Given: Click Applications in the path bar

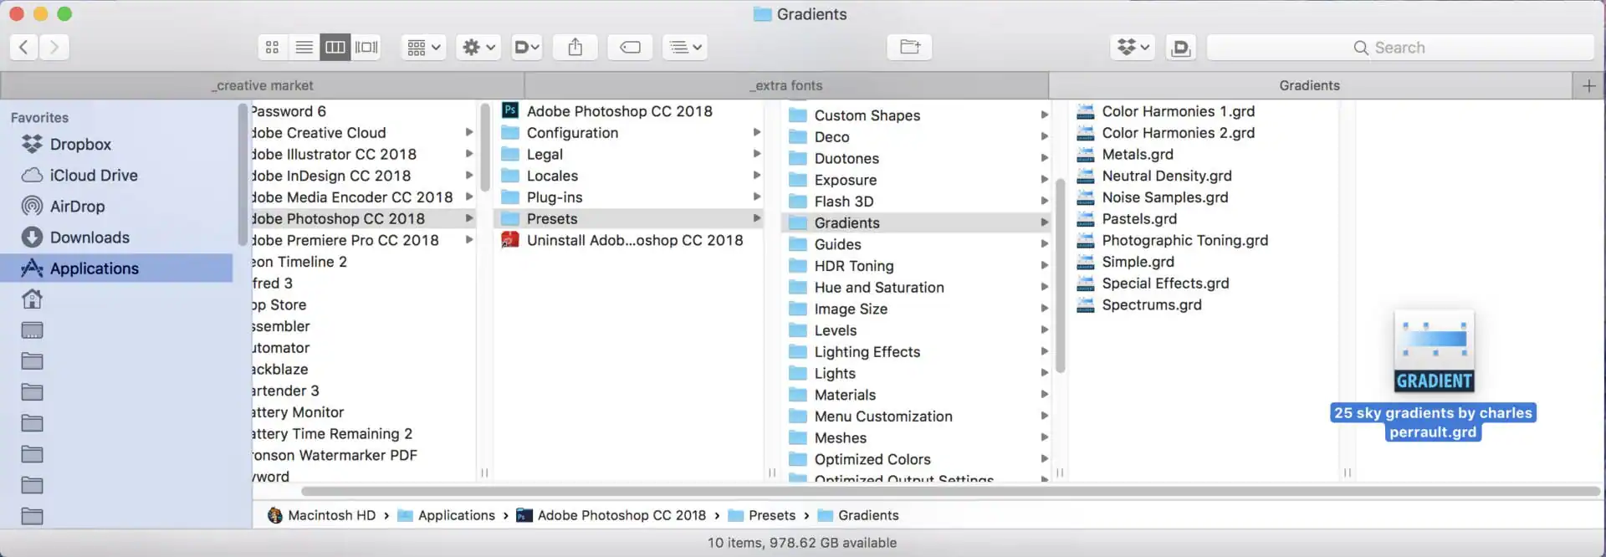Looking at the screenshot, I should pyautogui.click(x=447, y=515).
